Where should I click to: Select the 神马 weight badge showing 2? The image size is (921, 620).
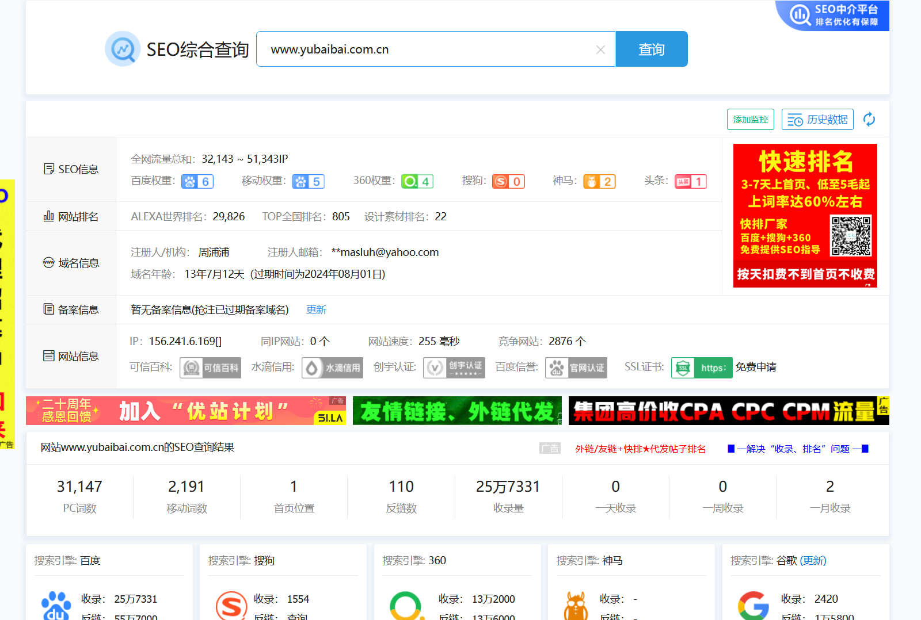coord(599,182)
